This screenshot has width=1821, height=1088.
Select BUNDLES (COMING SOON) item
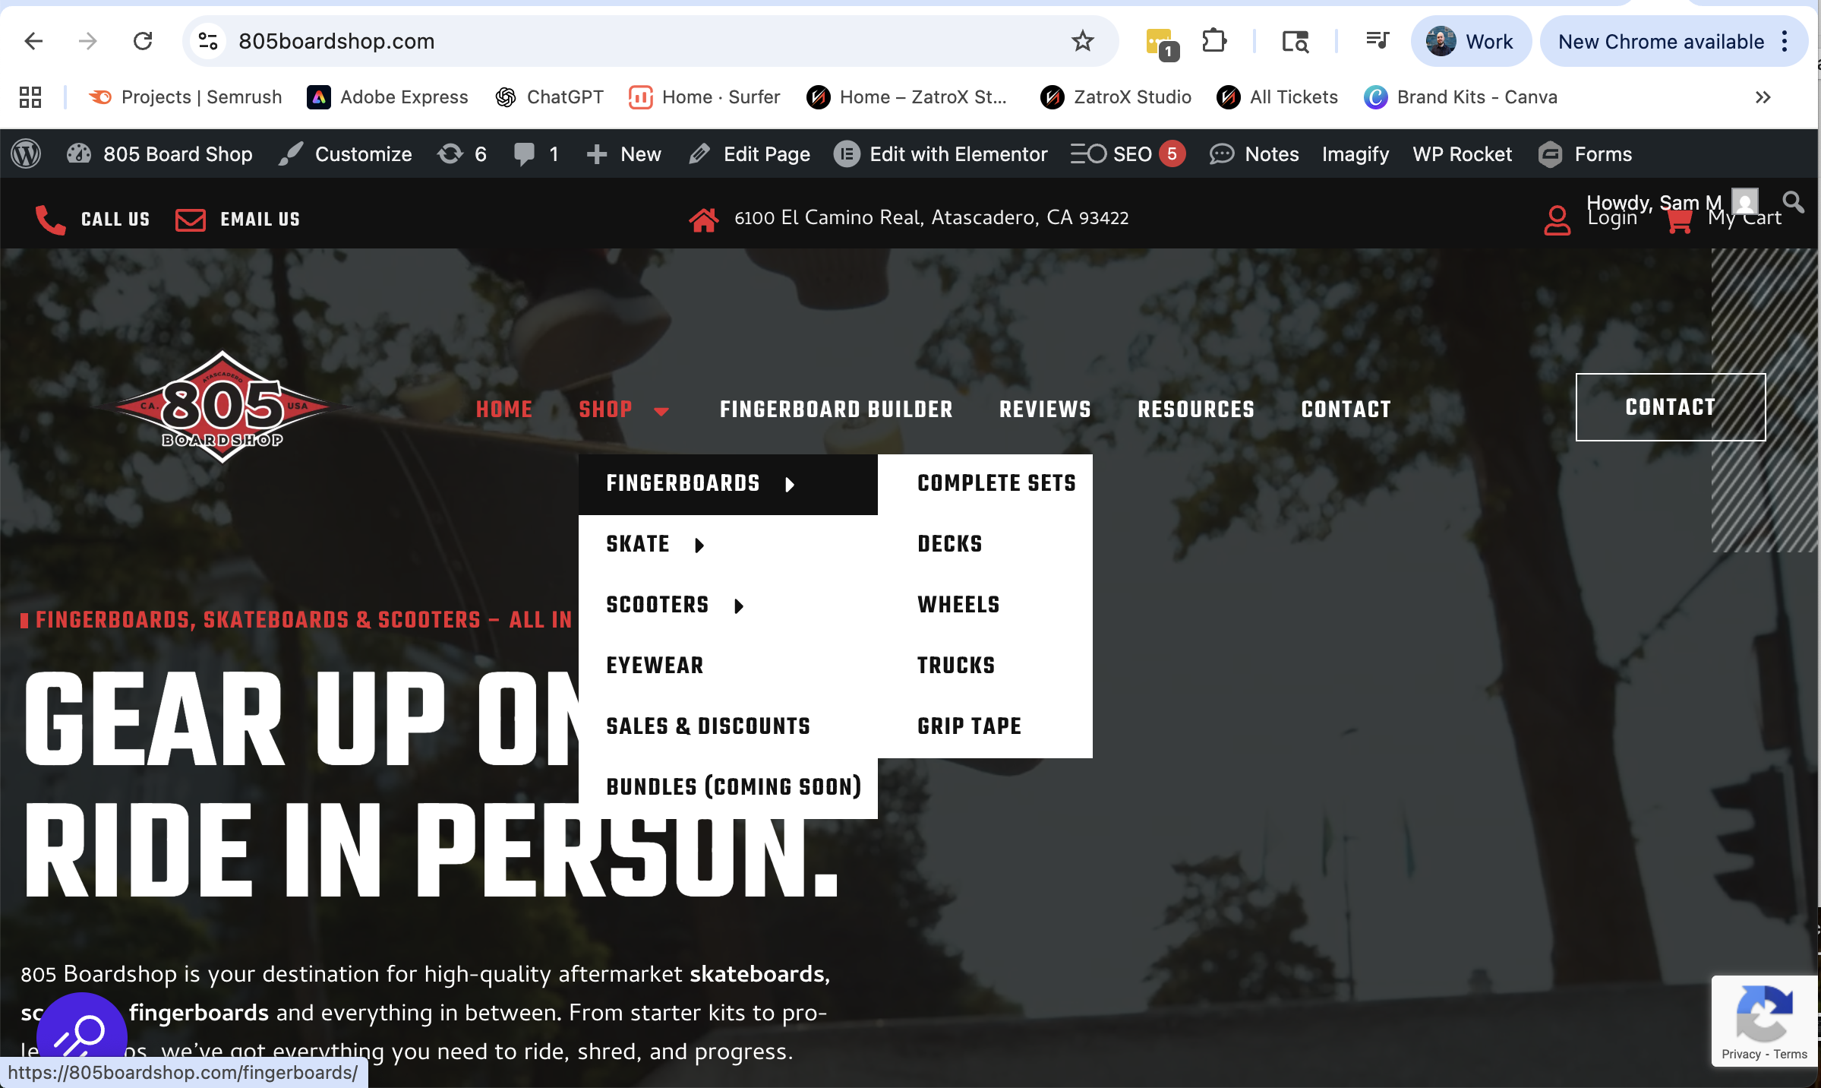pos(734,787)
